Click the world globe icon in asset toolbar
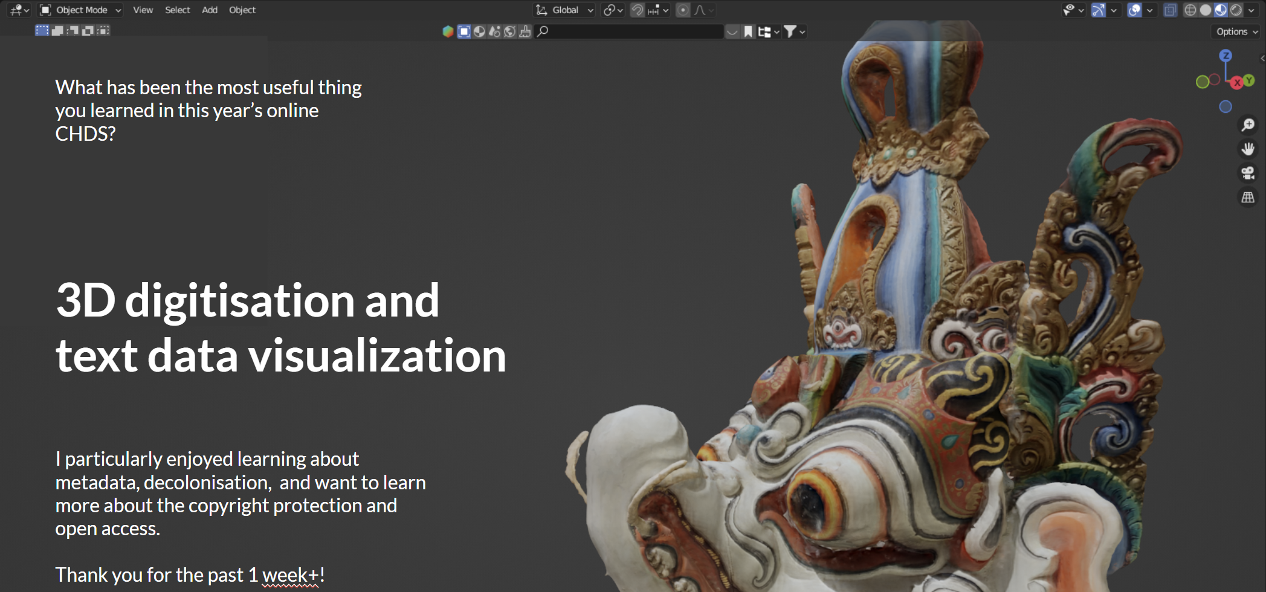This screenshot has width=1266, height=592. pos(509,32)
